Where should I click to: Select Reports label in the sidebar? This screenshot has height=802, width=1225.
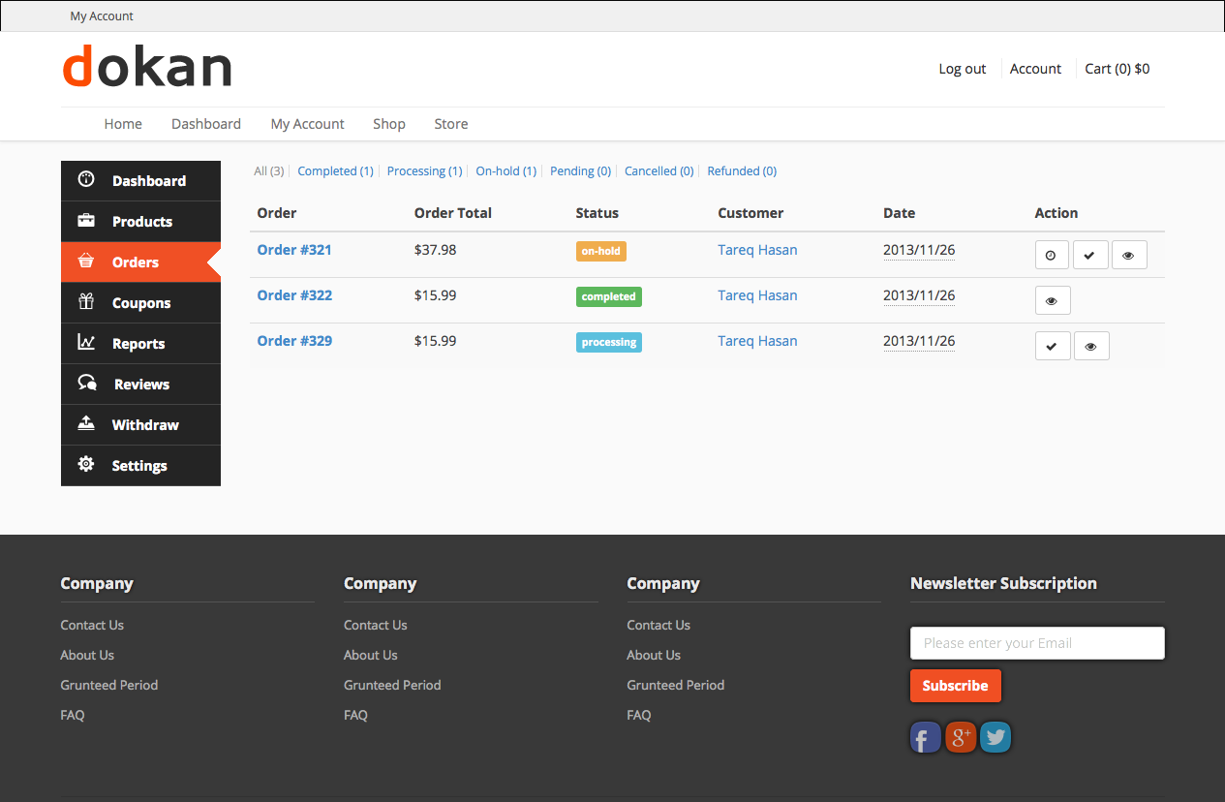138,344
